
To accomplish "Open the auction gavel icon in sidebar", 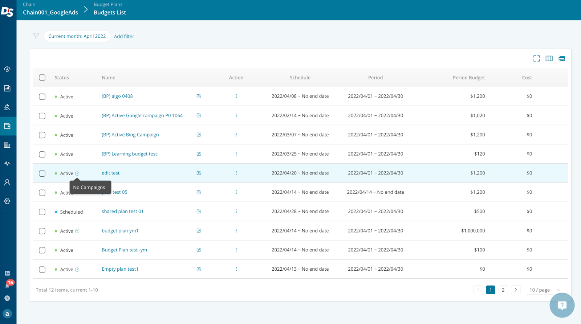I will coord(7,107).
